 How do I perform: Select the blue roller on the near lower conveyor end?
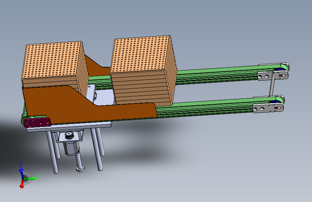(x=275, y=102)
